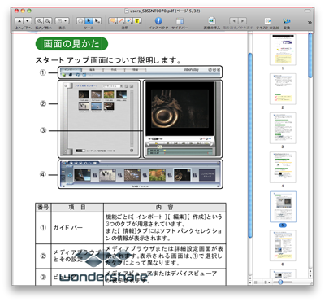Click the sidebar vertical scrollbar thumb
The width and height of the screenshot is (325, 302).
310,55
